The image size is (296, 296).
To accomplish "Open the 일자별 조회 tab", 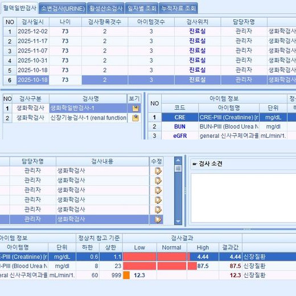I will [x=142, y=9].
